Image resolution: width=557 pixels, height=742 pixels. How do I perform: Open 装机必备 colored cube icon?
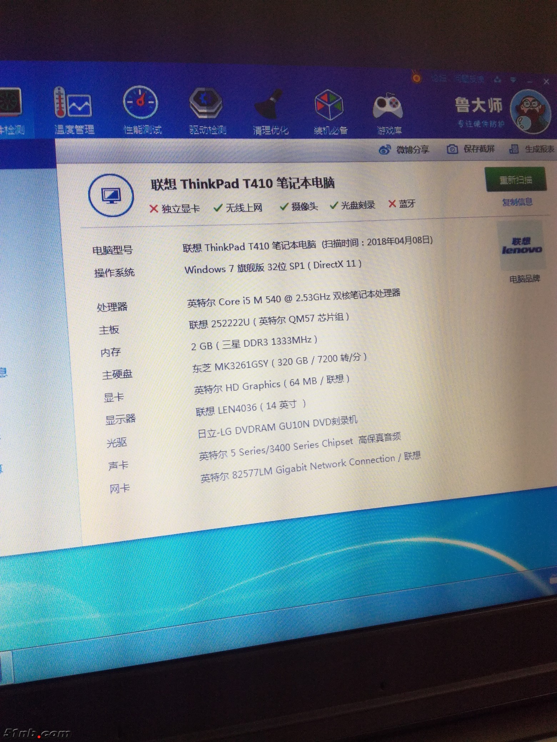328,105
